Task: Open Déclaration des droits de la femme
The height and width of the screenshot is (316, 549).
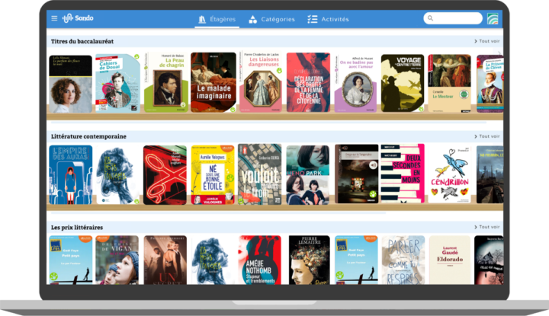Action: click(x=308, y=82)
